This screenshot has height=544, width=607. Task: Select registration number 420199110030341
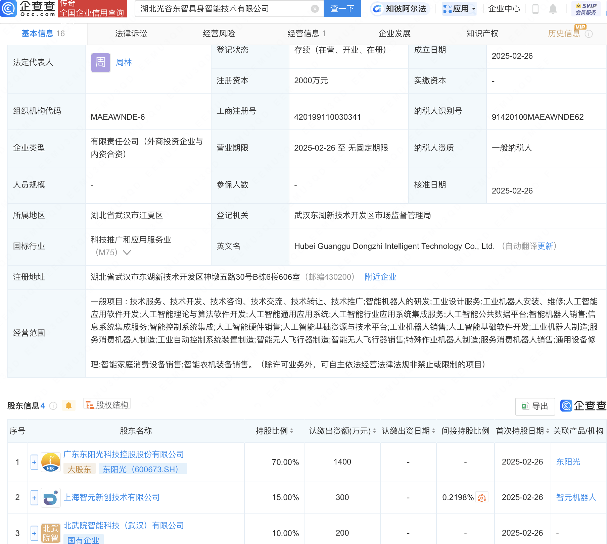tap(327, 117)
